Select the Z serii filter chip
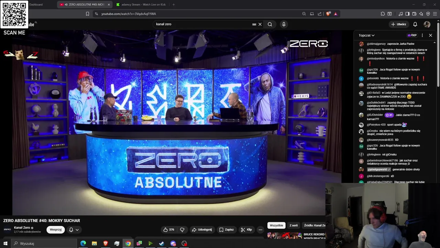Viewport: 440px width, 248px height. (294, 225)
